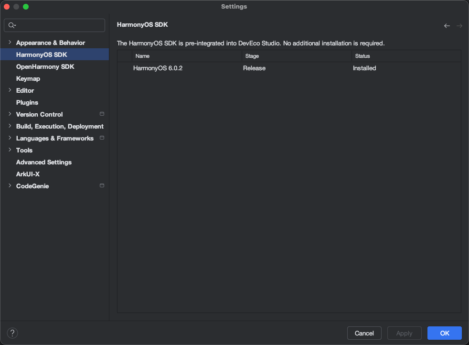Image resolution: width=469 pixels, height=345 pixels.
Task: Select Editor label in sidebar
Action: pos(25,90)
